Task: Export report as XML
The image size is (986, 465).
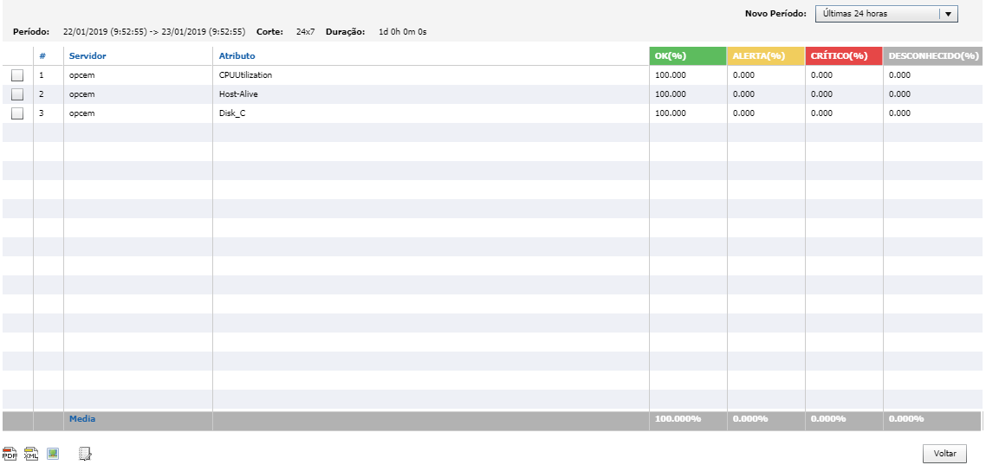Action: pos(31,454)
